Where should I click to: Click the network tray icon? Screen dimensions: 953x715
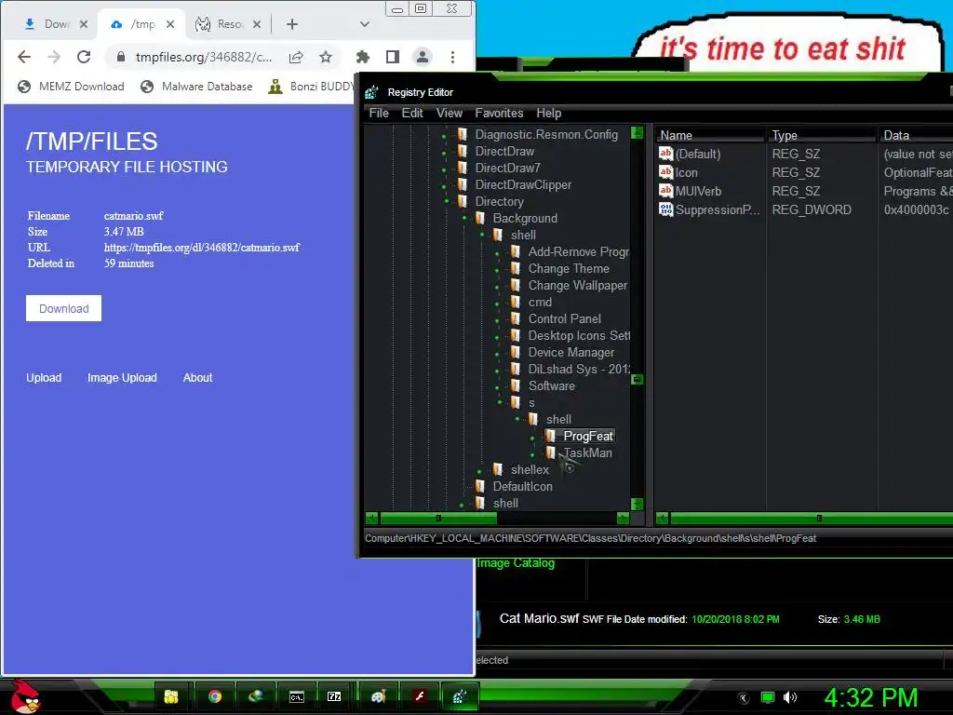click(x=768, y=698)
